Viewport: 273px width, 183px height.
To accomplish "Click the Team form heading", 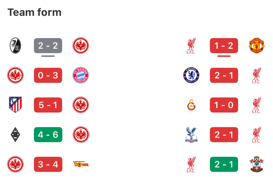I will 34,12.
